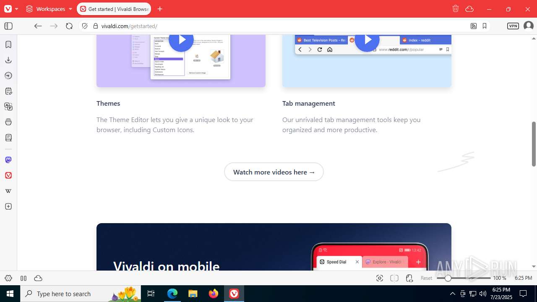This screenshot has width=537, height=302.
Task: Open Downloads panel in sidebar
Action: (x=8, y=60)
